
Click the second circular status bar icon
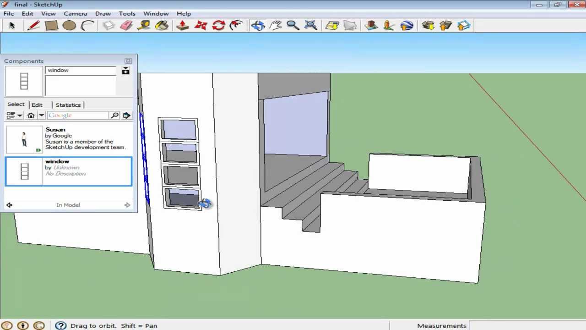click(23, 325)
